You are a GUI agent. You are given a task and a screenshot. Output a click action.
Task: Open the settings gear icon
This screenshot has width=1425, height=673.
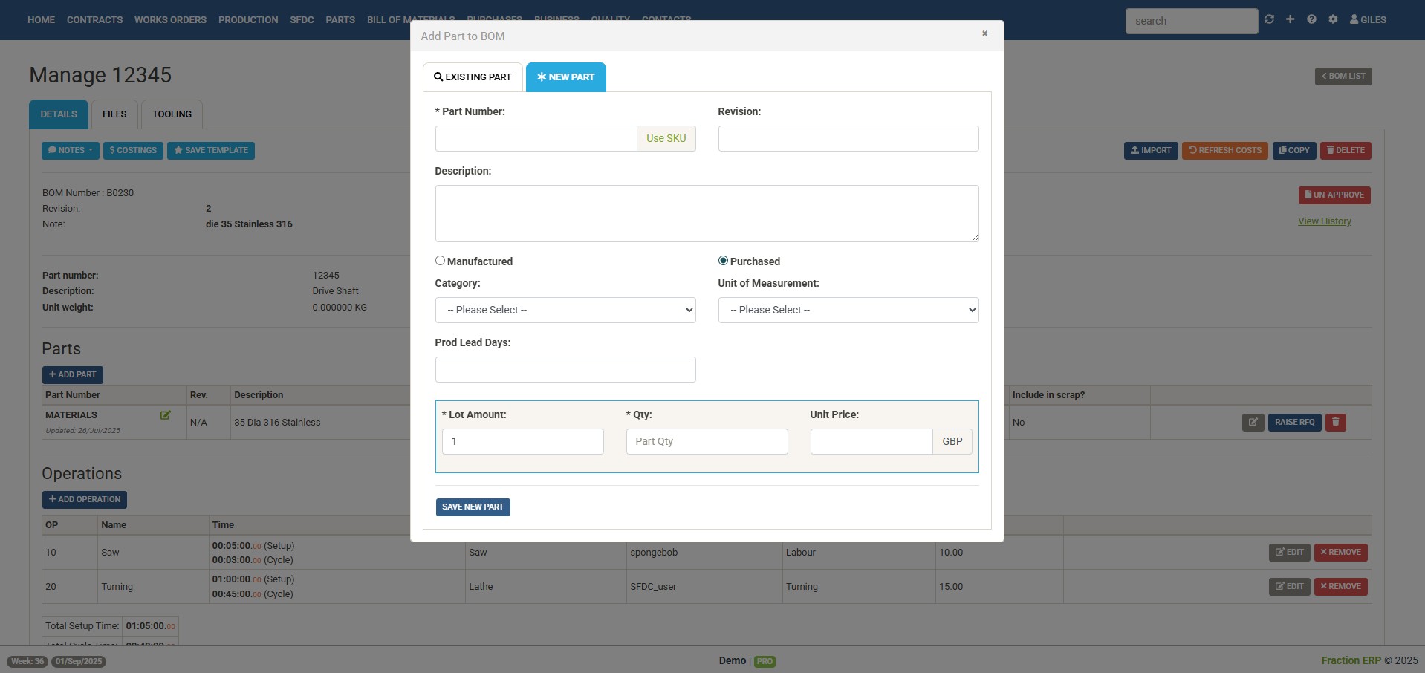[1334, 19]
